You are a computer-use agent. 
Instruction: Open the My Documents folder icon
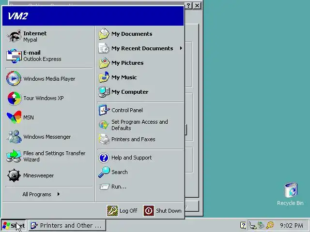[104, 34]
